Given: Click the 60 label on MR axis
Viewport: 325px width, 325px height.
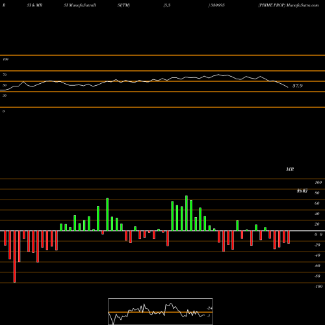Looking at the screenshot, I should [x=317, y=203].
